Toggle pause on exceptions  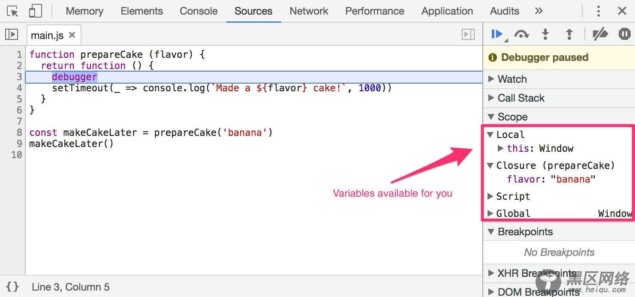click(x=625, y=34)
